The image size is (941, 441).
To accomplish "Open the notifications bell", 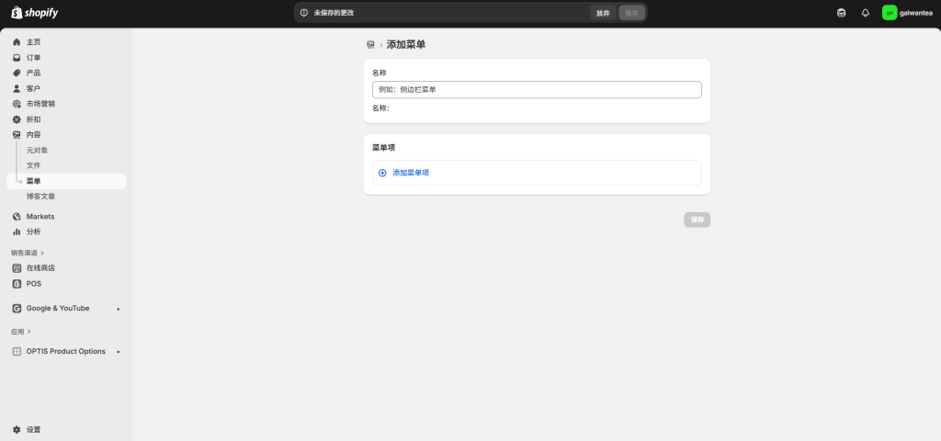I will tap(865, 13).
